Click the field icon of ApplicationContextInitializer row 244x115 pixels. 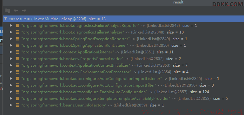18,65
